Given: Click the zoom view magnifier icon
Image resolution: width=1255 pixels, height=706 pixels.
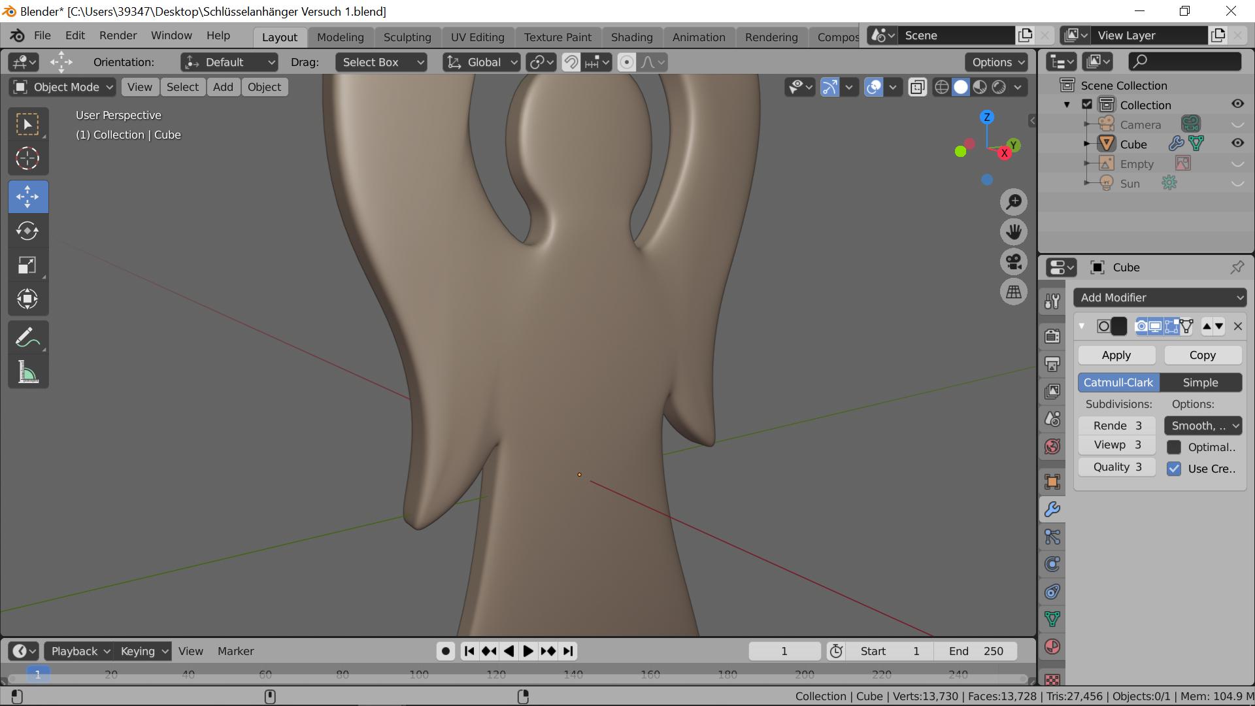Looking at the screenshot, I should (x=1013, y=202).
